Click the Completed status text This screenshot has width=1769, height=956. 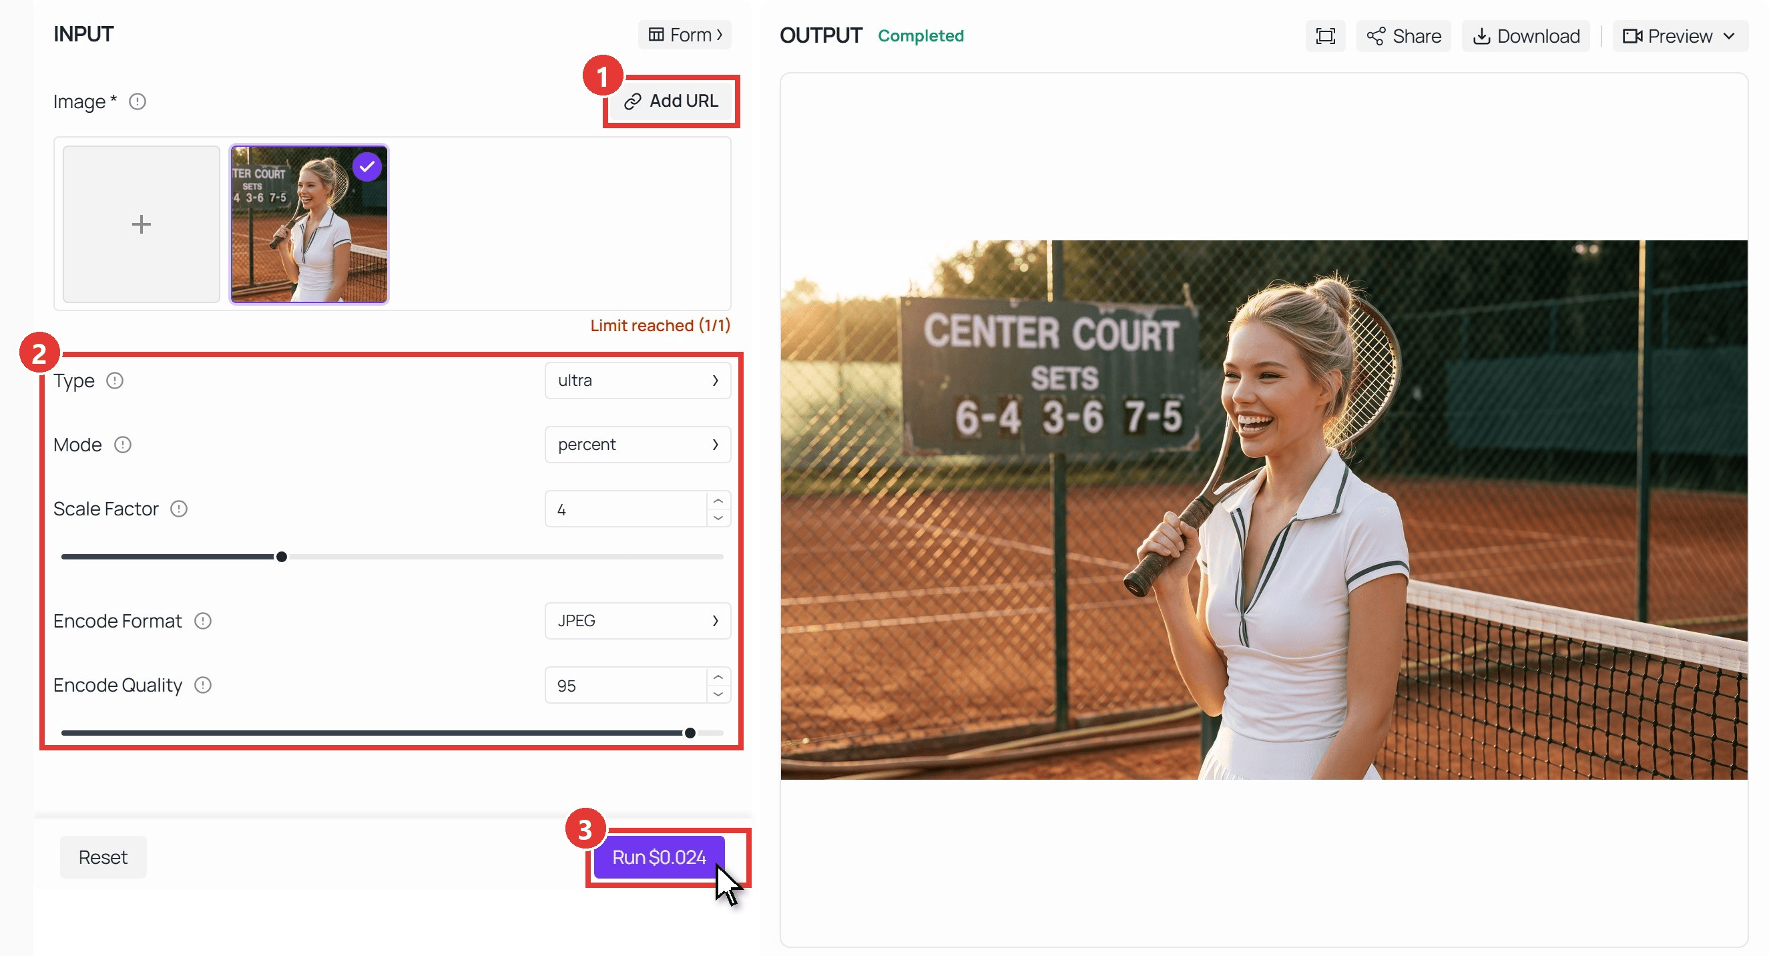[920, 35]
